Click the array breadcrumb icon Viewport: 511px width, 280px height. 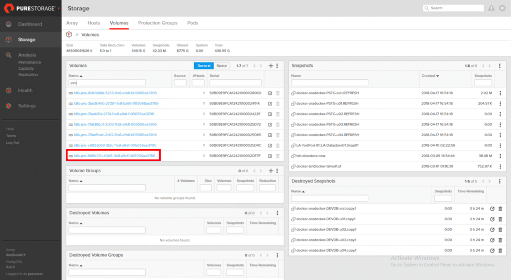coord(69,34)
